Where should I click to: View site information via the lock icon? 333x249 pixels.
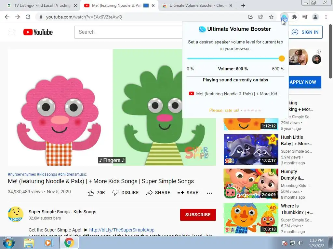[x=41, y=17]
